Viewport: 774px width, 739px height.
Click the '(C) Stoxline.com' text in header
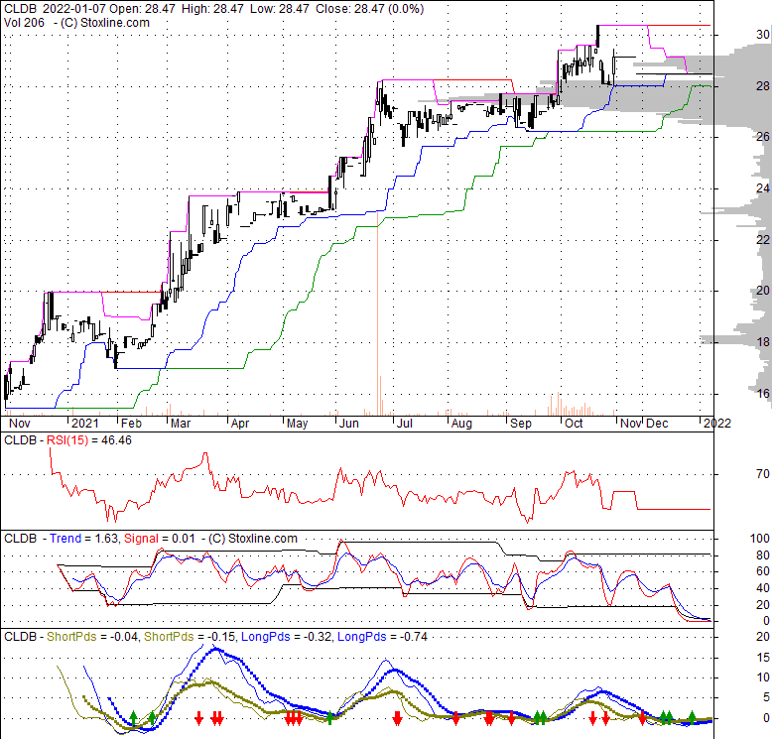[x=104, y=23]
